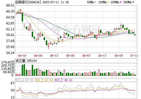Click the 5PMA gray legend swatch
141x99 pixels.
tap(95, 2)
